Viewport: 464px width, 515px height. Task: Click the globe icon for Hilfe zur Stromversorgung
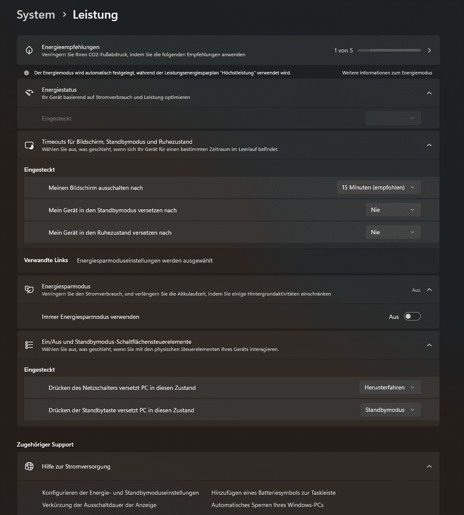[29, 466]
